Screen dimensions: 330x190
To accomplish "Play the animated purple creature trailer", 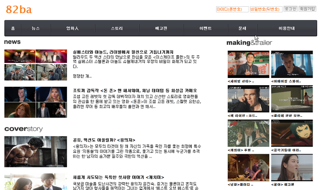I will coord(249,167).
